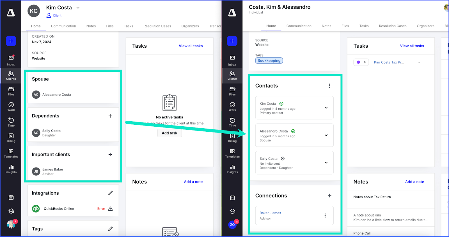The width and height of the screenshot is (449, 237).
Task: Open the dropdown next to Kim Costa name
Action: (x=78, y=8)
